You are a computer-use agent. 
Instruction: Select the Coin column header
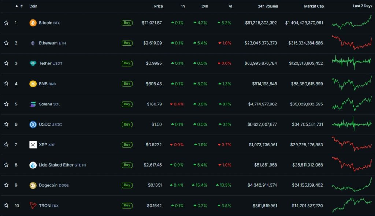tap(33, 6)
